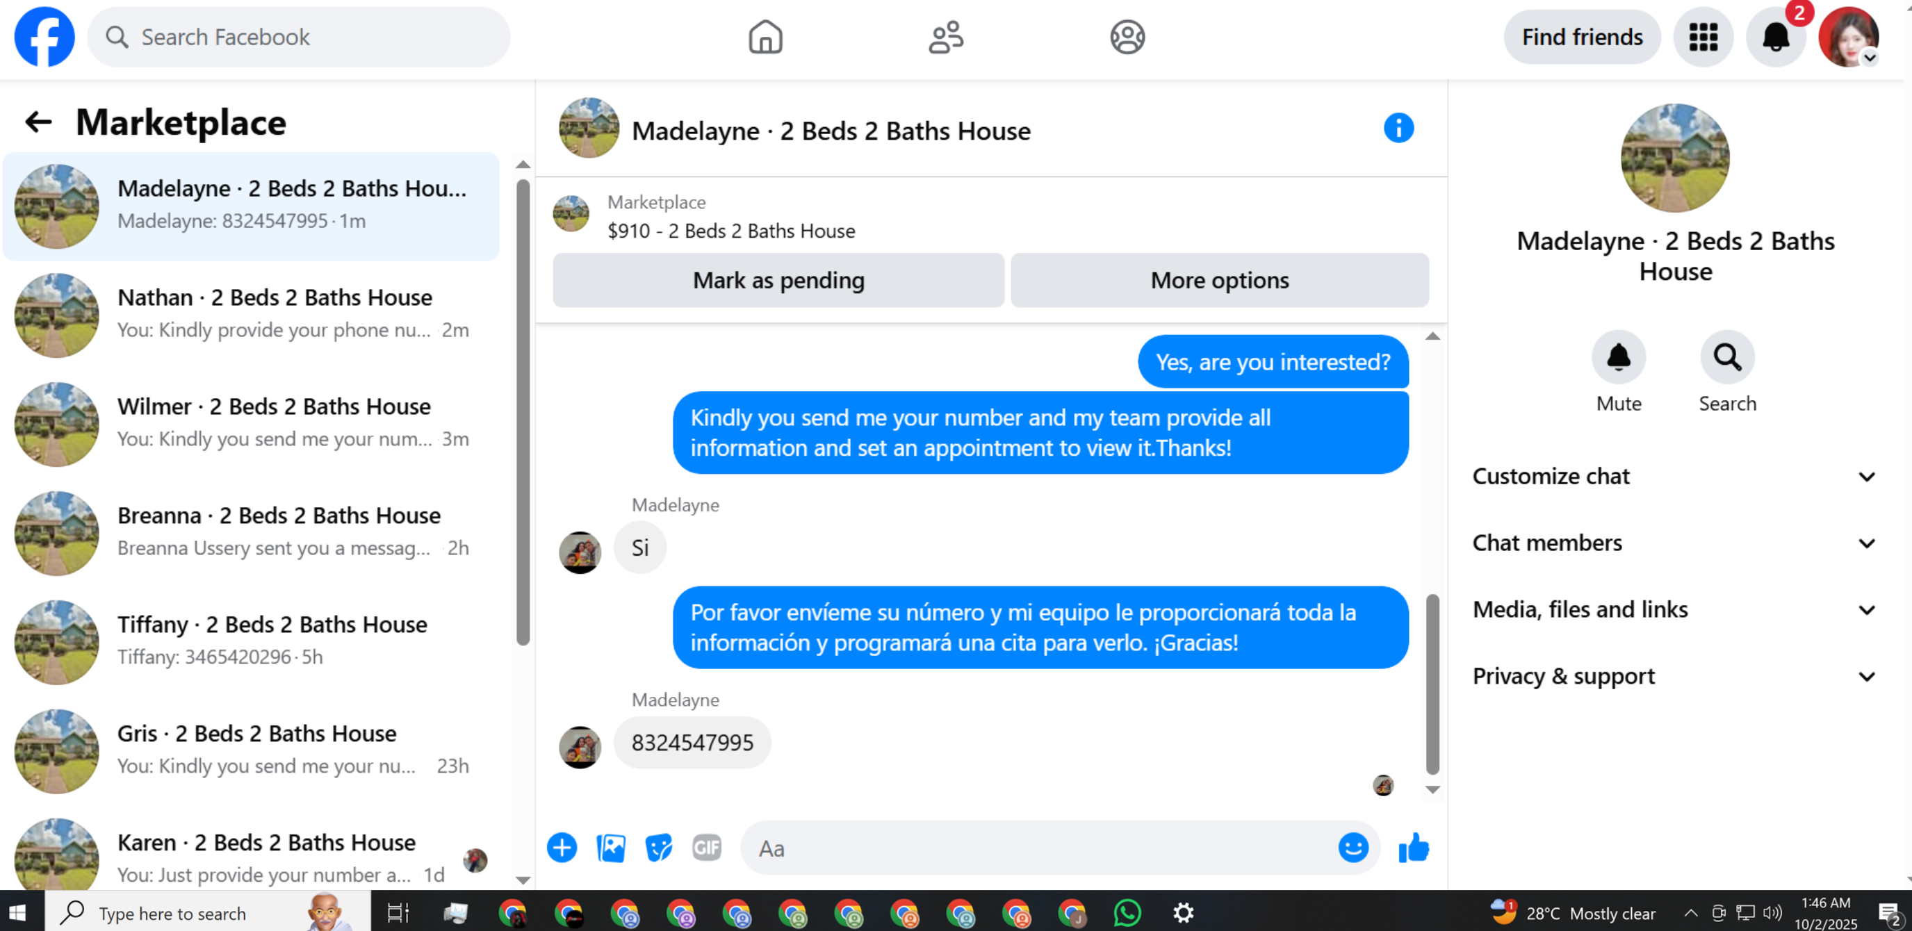Expand Privacy & support section
Image resolution: width=1912 pixels, height=931 pixels.
1674,677
